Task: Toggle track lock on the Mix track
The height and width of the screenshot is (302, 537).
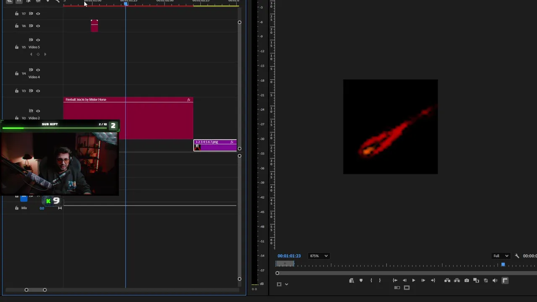Action: [x=17, y=208]
